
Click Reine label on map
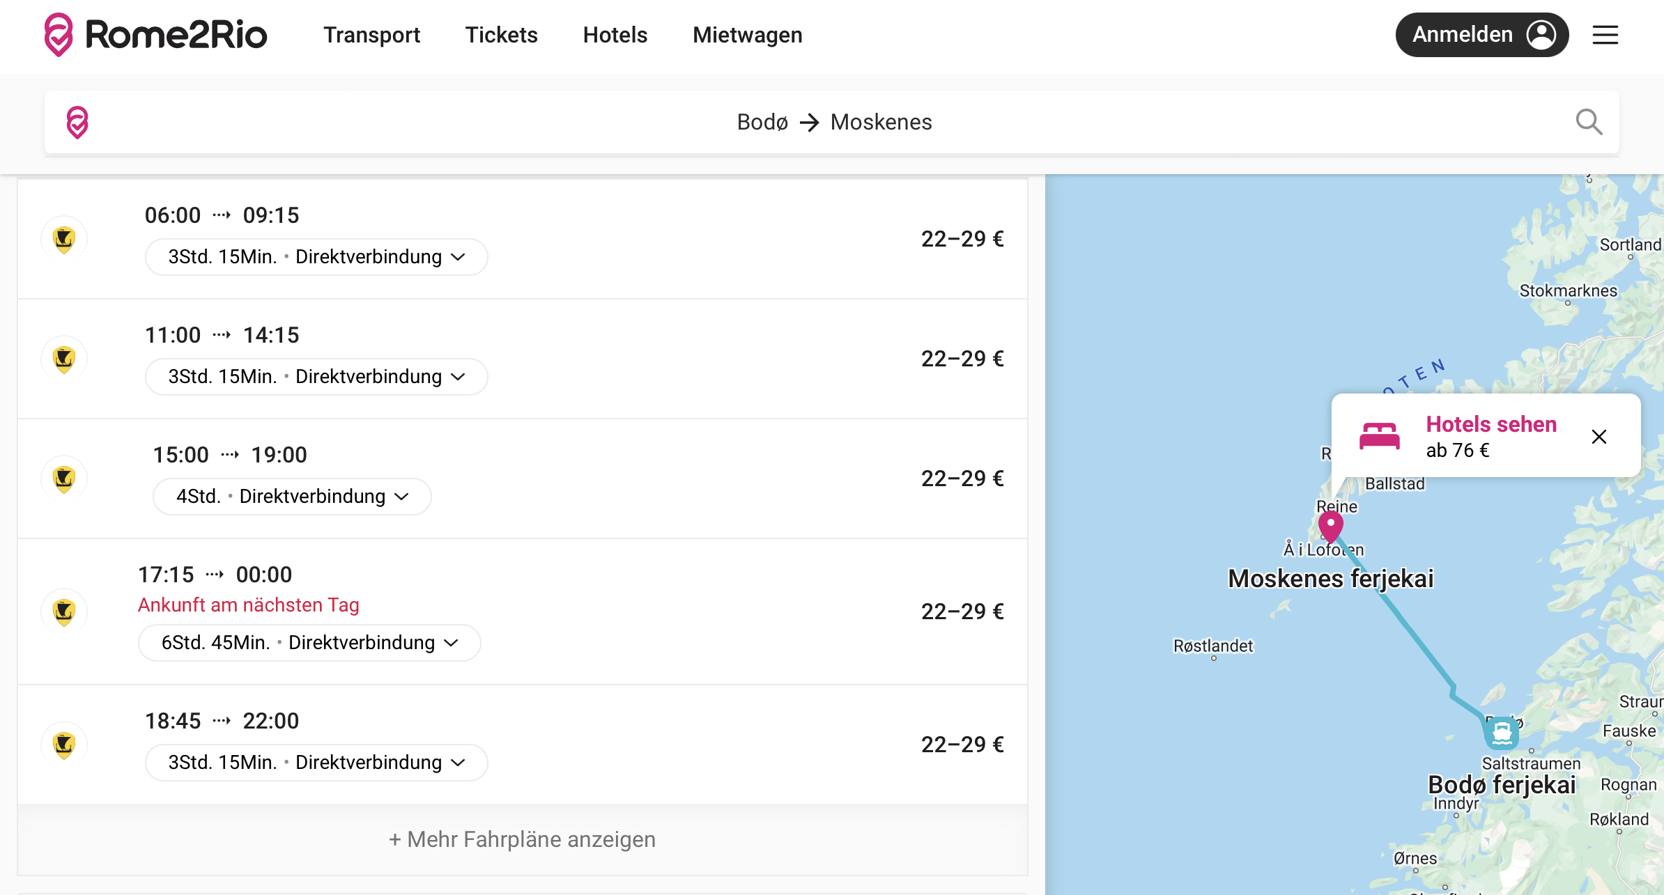click(1336, 506)
